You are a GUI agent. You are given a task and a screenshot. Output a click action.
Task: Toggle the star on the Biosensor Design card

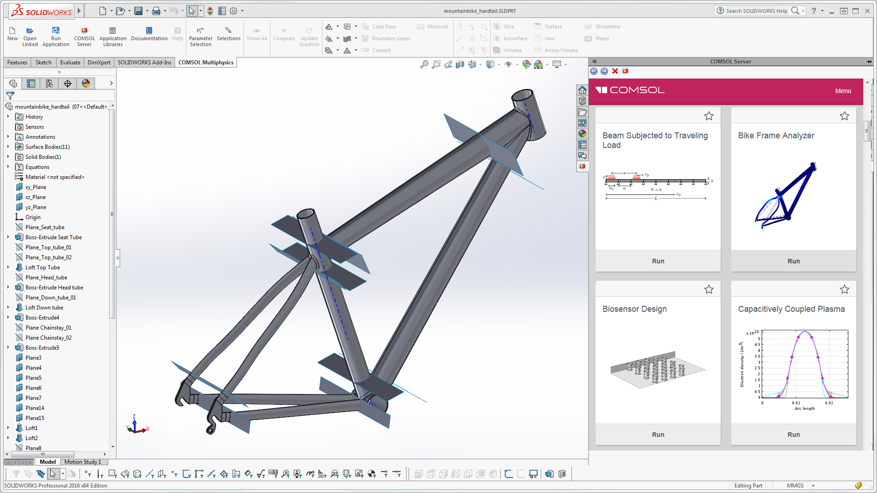(x=708, y=289)
